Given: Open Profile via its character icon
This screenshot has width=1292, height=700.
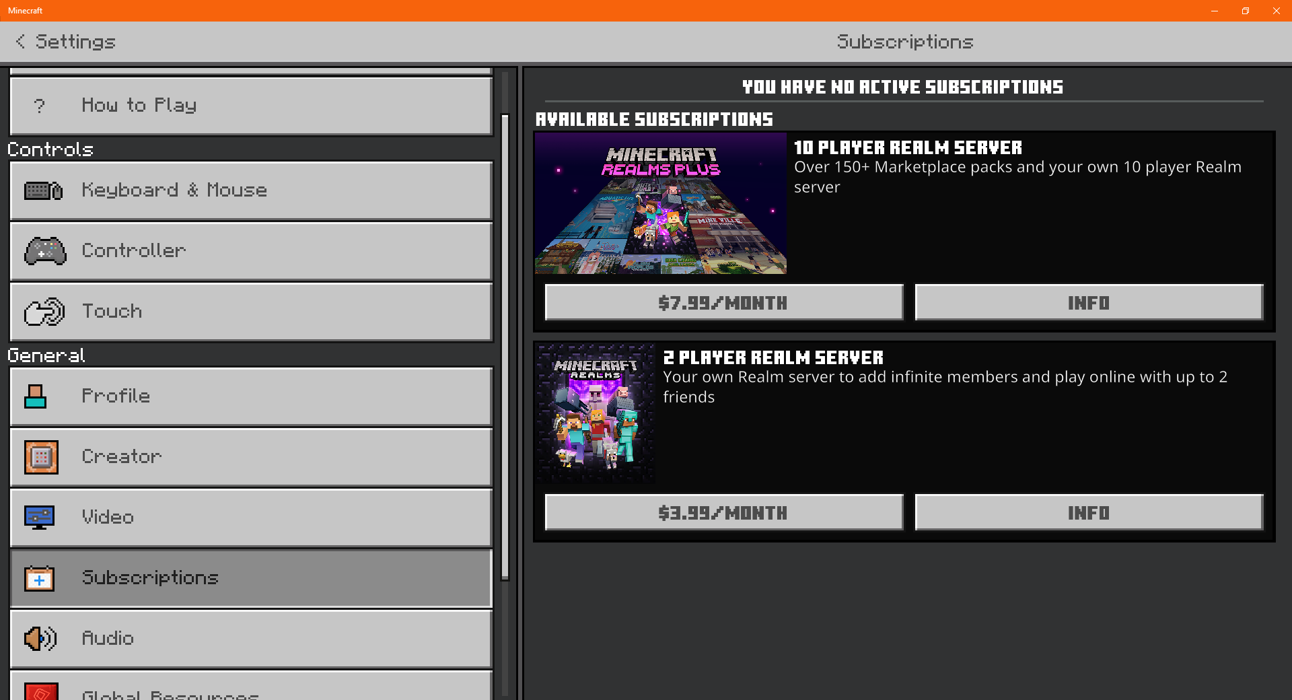Looking at the screenshot, I should click(x=35, y=396).
